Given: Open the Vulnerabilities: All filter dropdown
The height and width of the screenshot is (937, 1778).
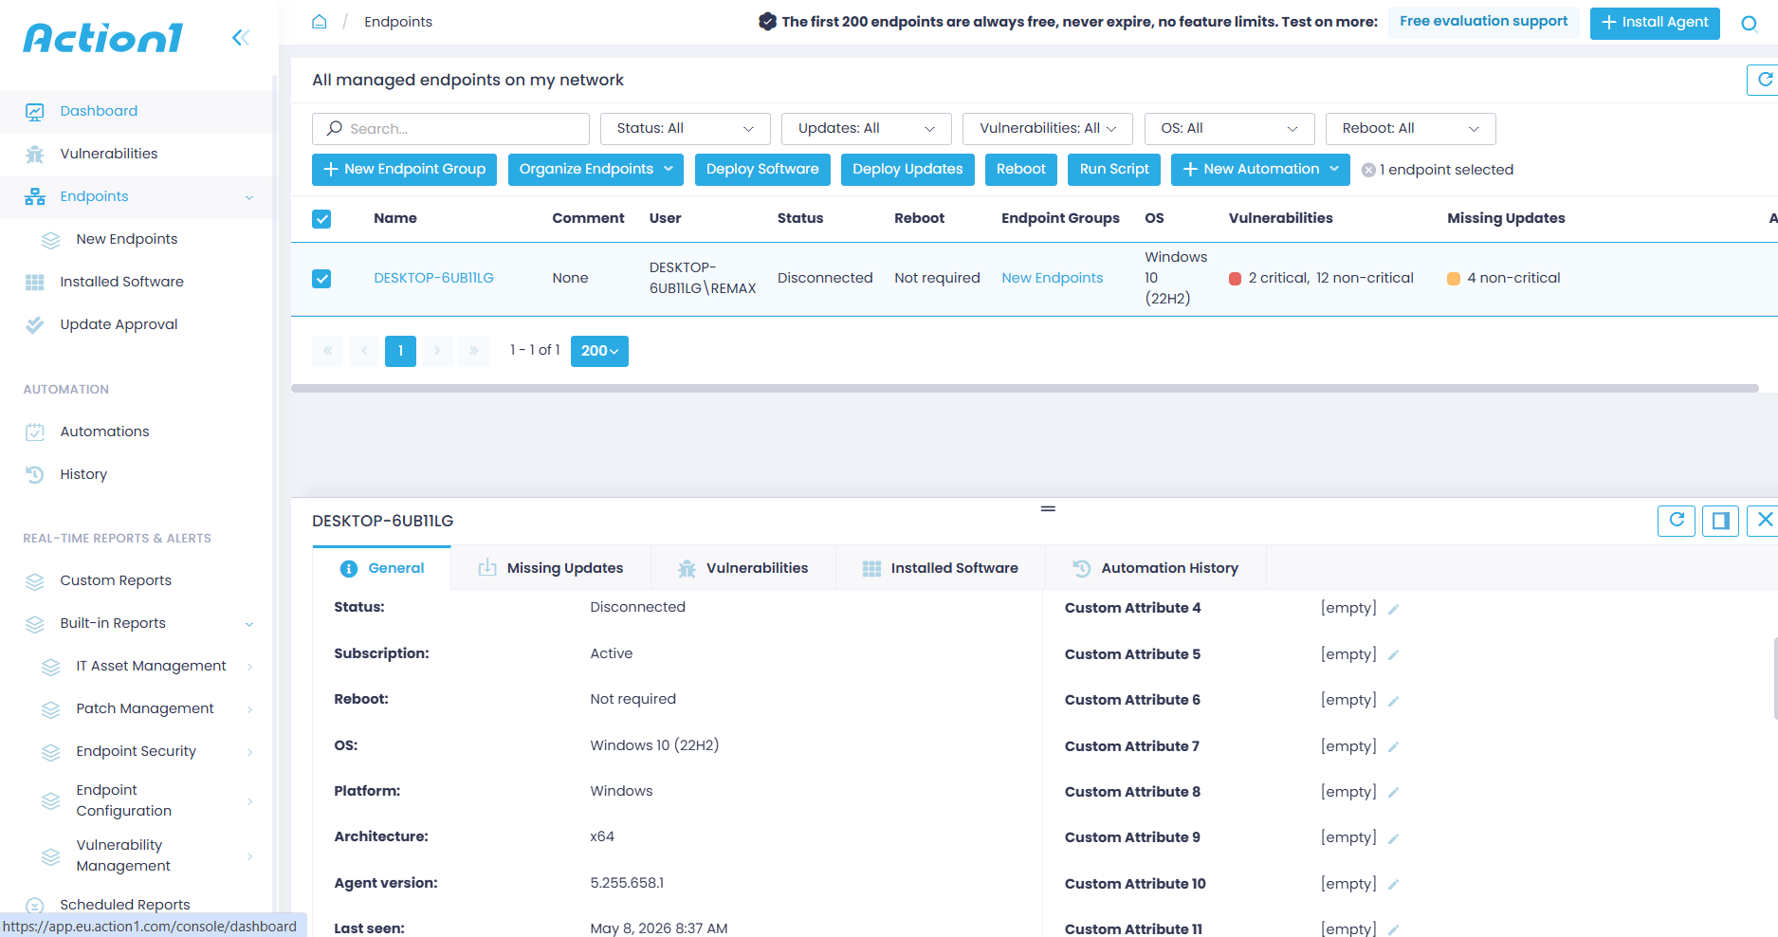Looking at the screenshot, I should coord(1047,129).
